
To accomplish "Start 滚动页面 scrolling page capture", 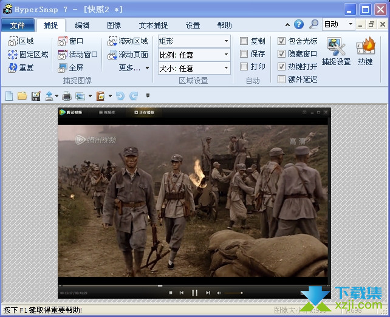I will [128, 54].
